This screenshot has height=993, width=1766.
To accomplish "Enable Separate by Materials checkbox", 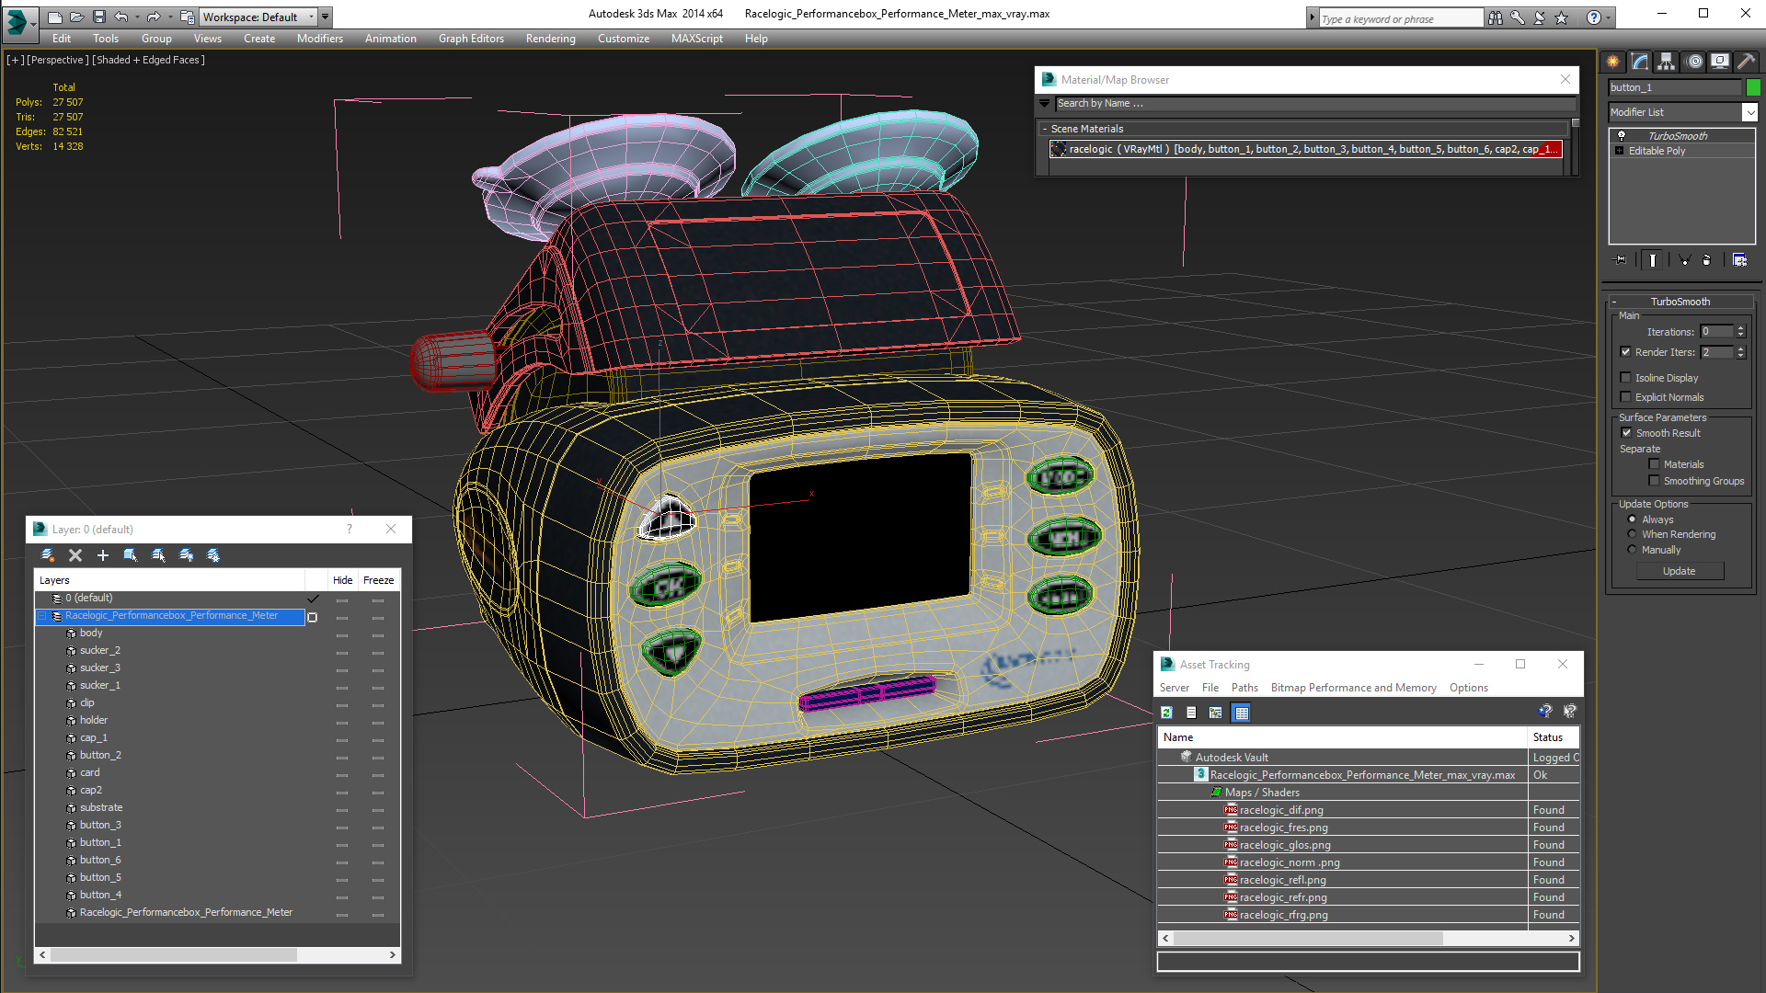I will [x=1654, y=464].
